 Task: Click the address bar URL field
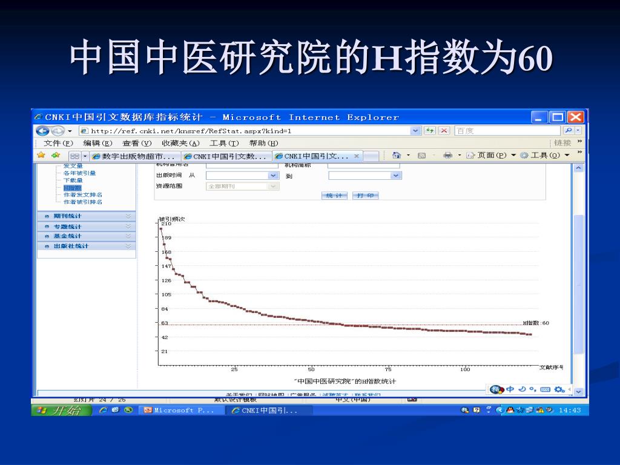pyautogui.click(x=245, y=131)
